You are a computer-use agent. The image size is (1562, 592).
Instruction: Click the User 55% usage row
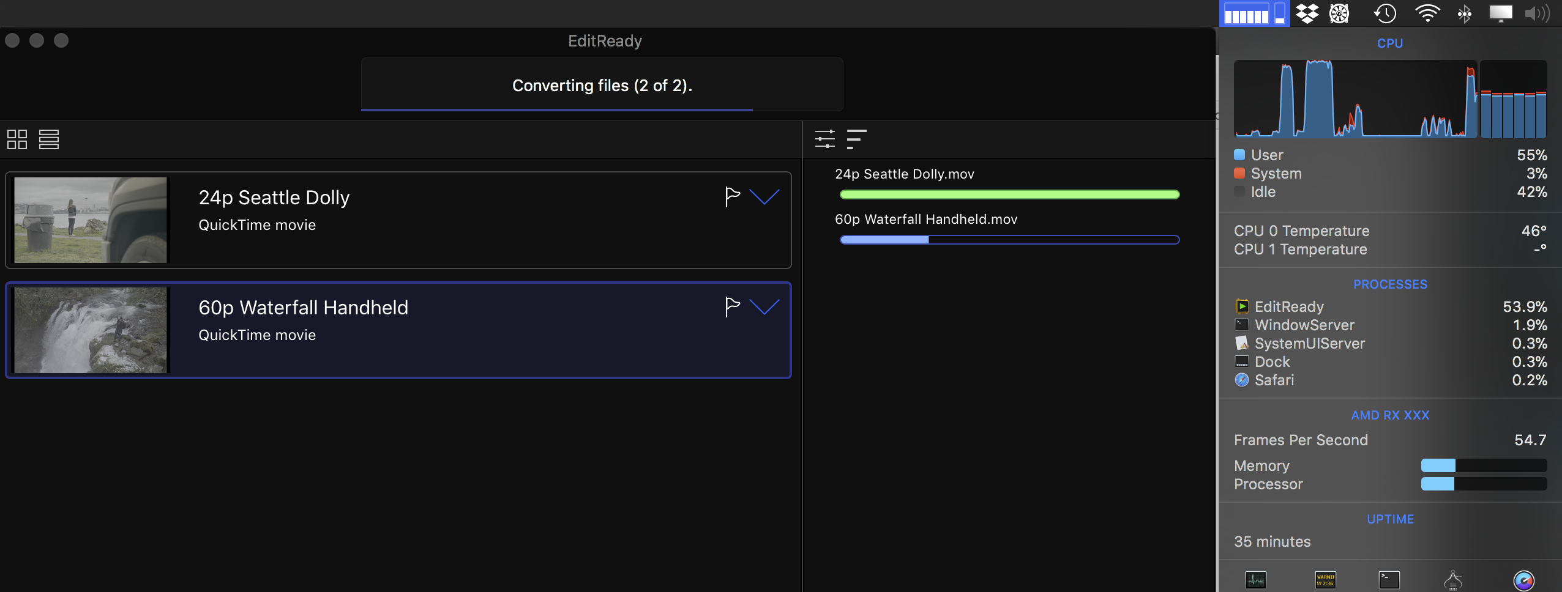tap(1391, 155)
